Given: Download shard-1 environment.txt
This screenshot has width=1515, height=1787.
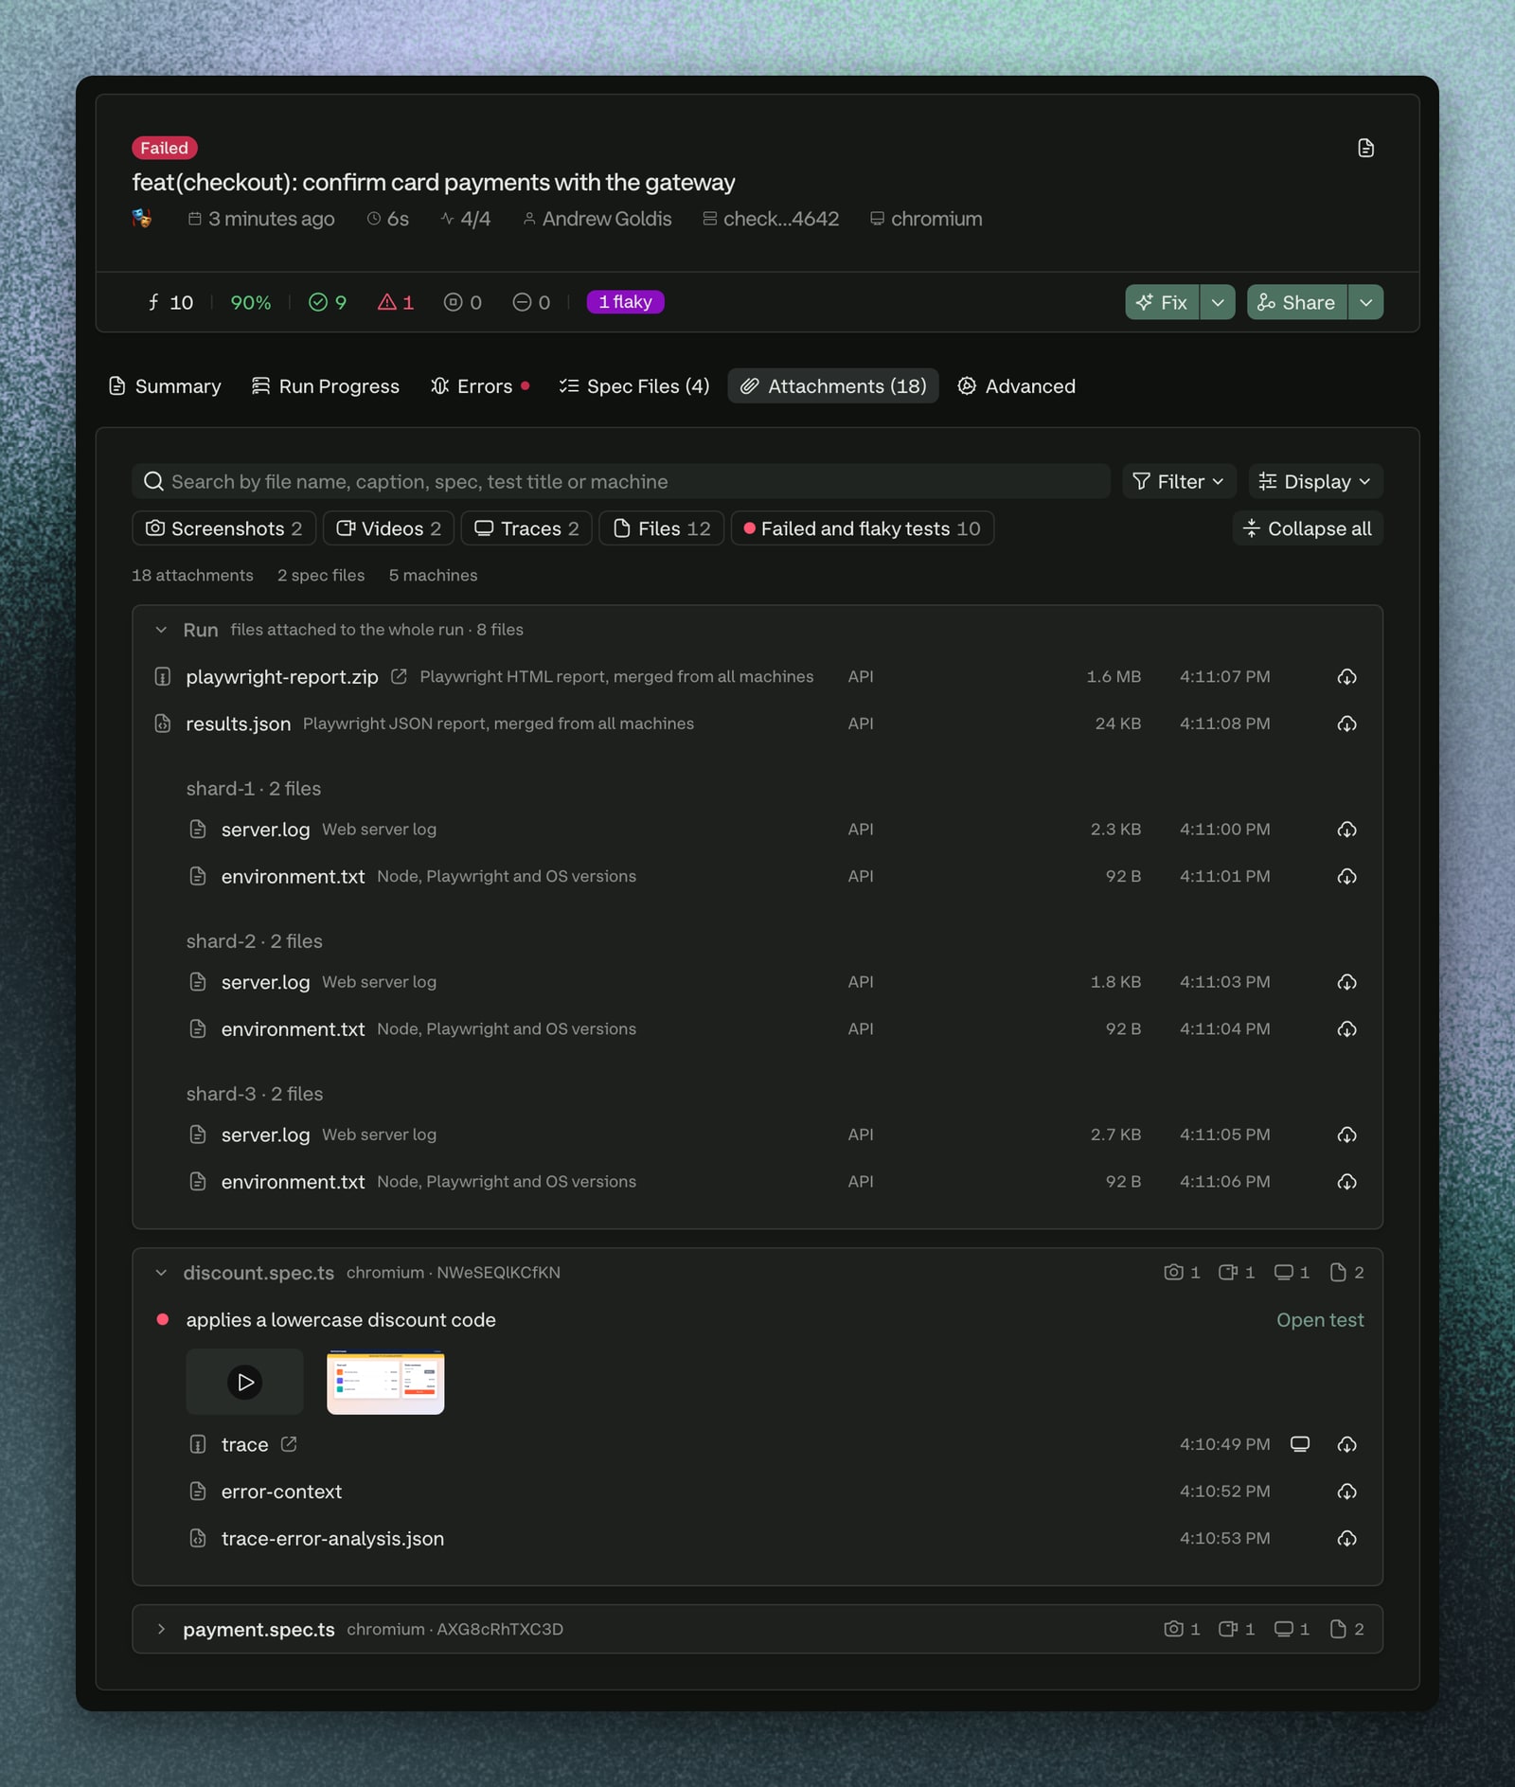Looking at the screenshot, I should tap(1346, 877).
